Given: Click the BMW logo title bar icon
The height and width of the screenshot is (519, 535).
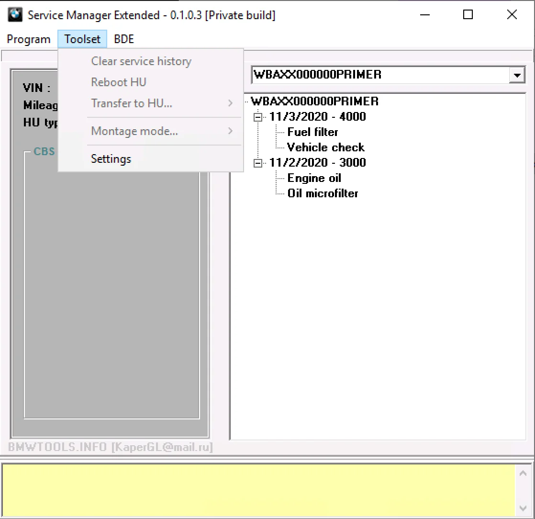Looking at the screenshot, I should coord(15,15).
